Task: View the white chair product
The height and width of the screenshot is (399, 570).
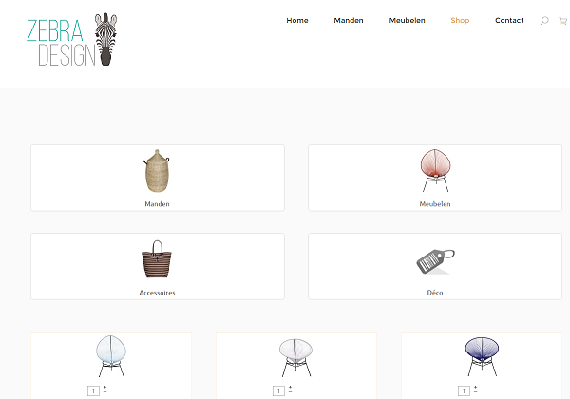Action: click(x=295, y=357)
